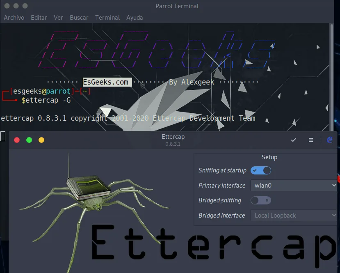Image resolution: width=340 pixels, height=273 pixels.
Task: Toggle Sniffing at startup switch
Action: click(x=260, y=170)
